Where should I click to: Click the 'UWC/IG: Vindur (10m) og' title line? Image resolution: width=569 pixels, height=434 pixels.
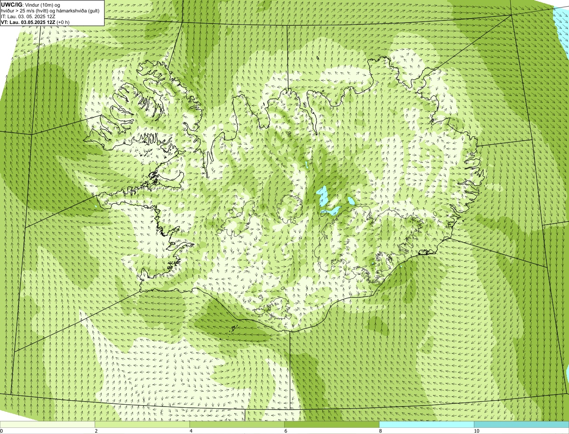[x=31, y=5]
